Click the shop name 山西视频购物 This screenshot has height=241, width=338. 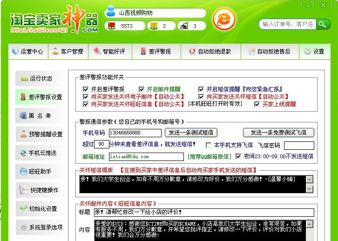136,13
